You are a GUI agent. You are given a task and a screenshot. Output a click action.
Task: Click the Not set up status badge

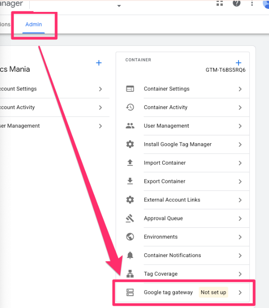pos(213,292)
